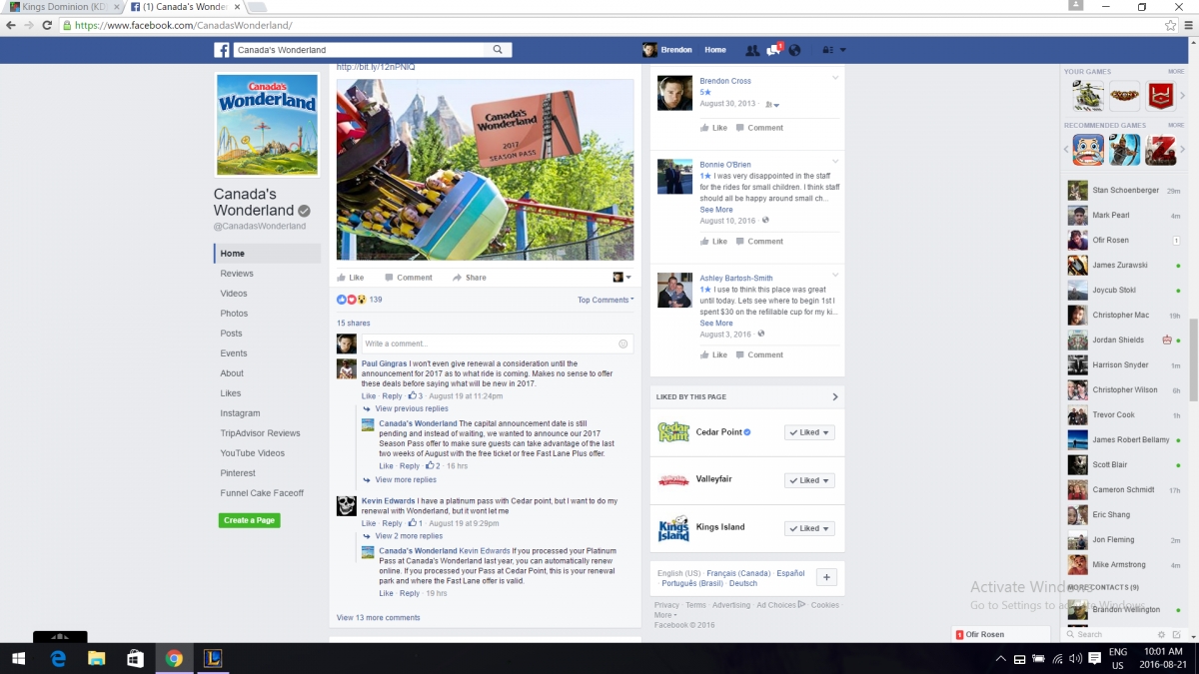This screenshot has height=674, width=1199.
Task: Open the Videos tab in sidebar
Action: pyautogui.click(x=234, y=294)
